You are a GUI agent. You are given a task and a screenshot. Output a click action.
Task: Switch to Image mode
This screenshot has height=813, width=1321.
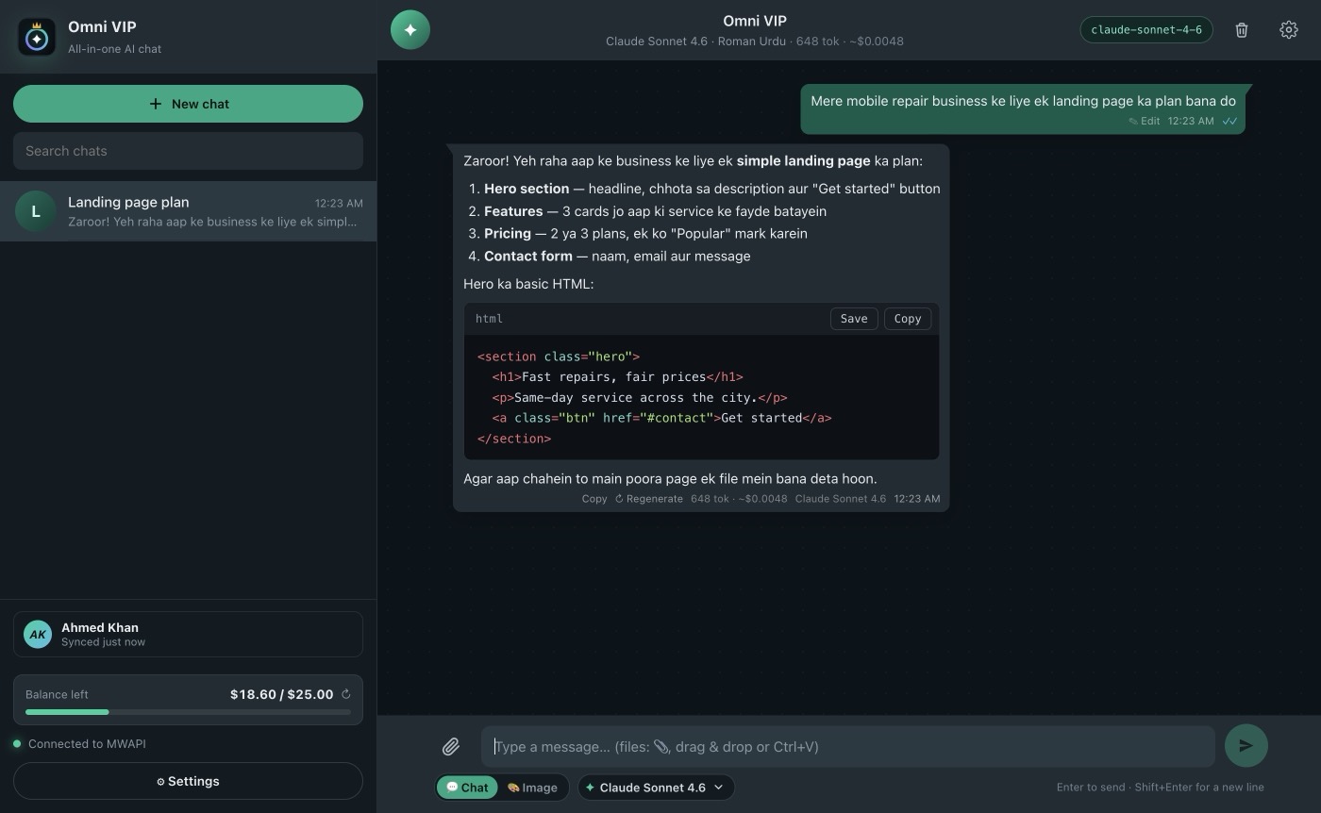pos(532,788)
